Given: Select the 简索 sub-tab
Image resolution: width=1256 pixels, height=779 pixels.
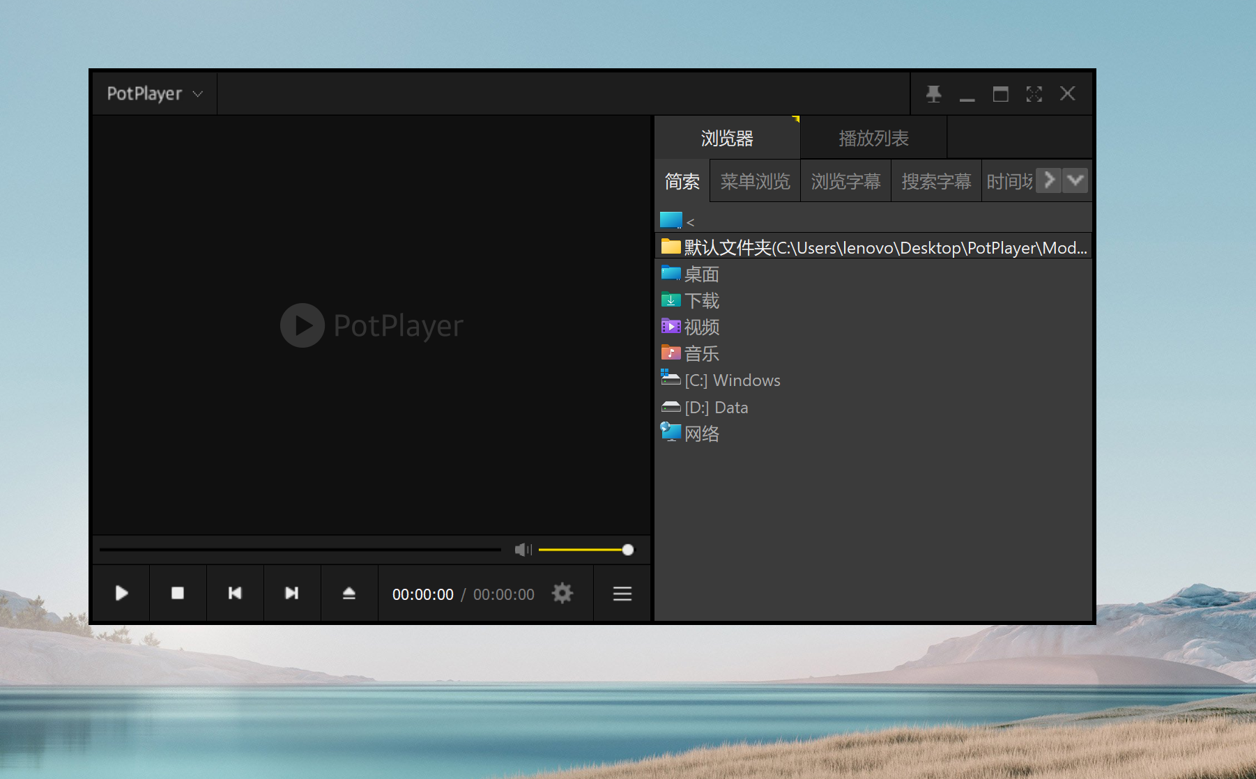Looking at the screenshot, I should point(682,181).
